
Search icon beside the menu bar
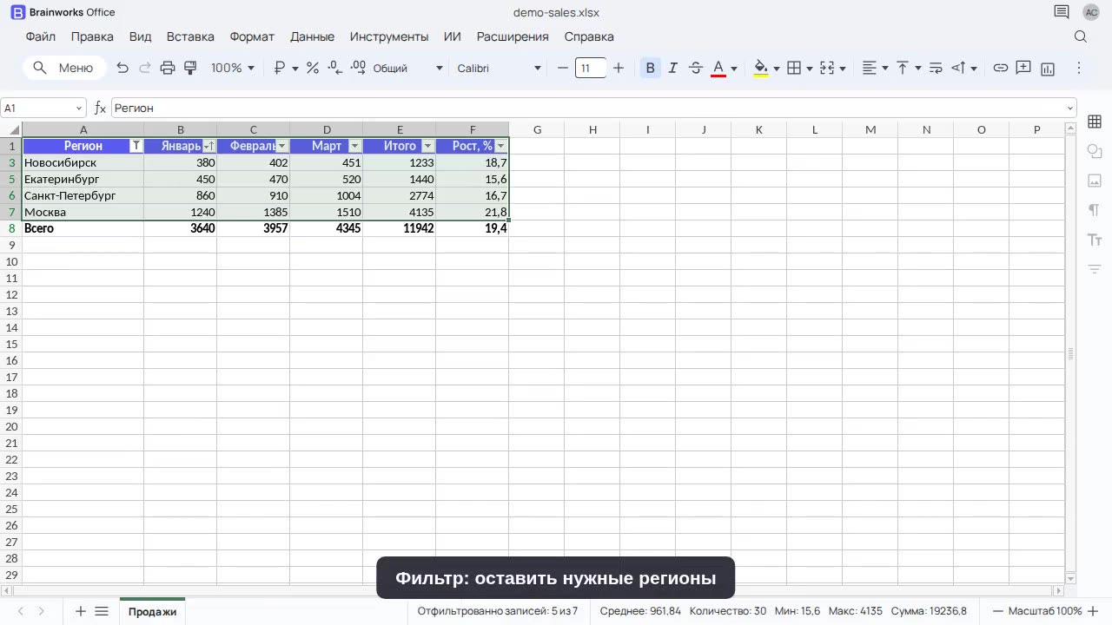(1081, 36)
